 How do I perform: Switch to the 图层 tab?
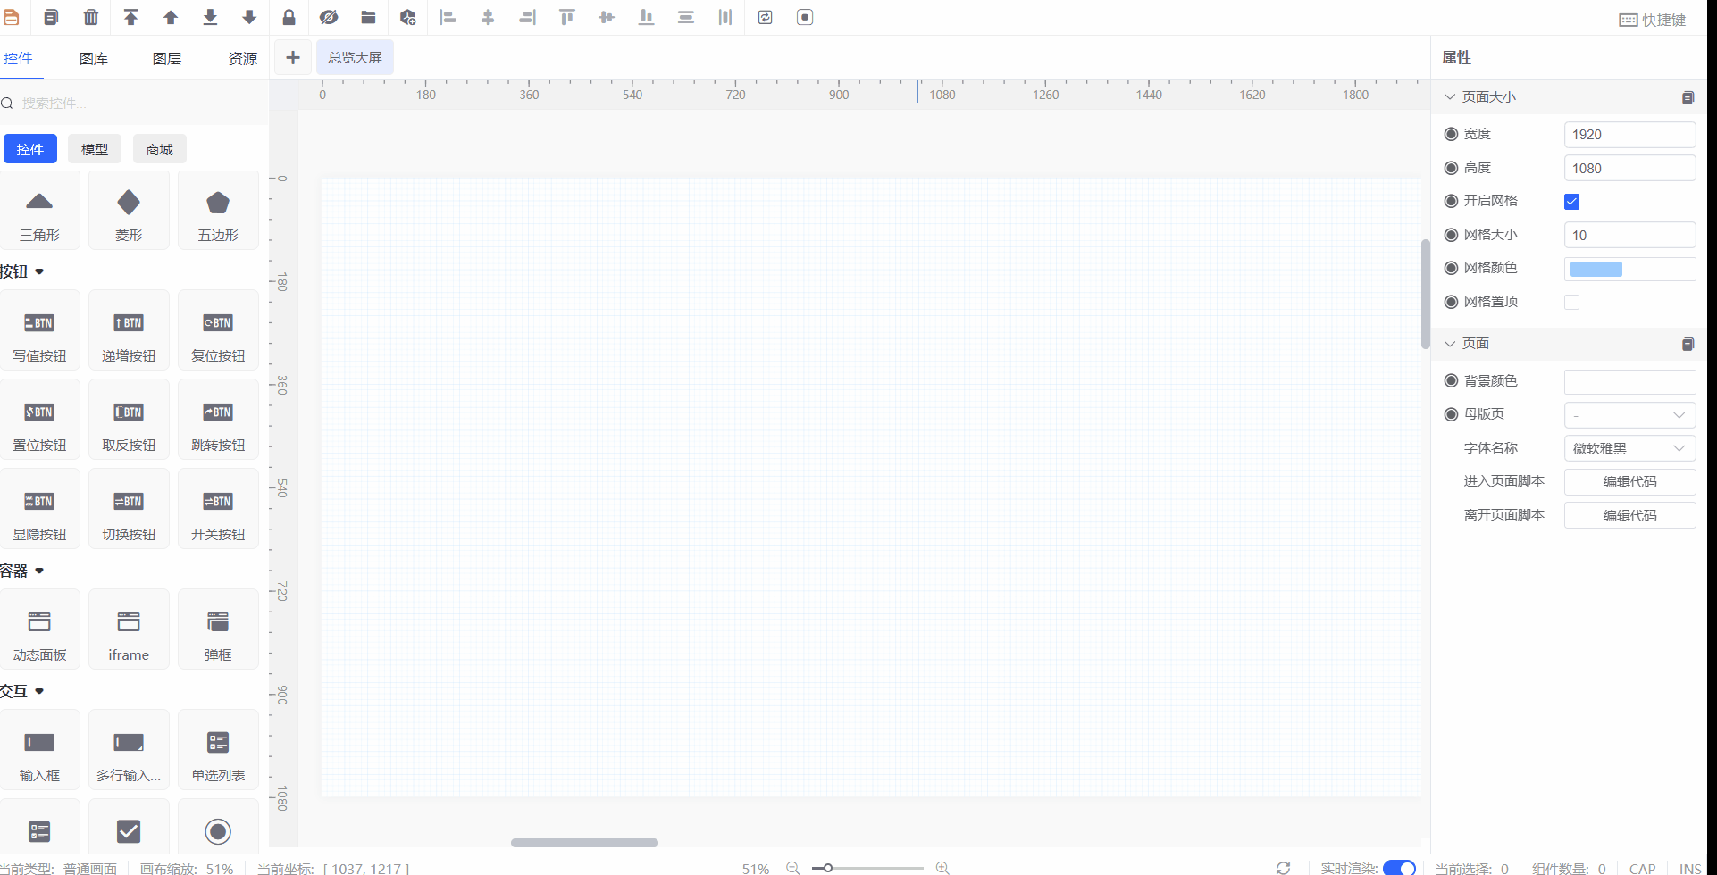(167, 59)
